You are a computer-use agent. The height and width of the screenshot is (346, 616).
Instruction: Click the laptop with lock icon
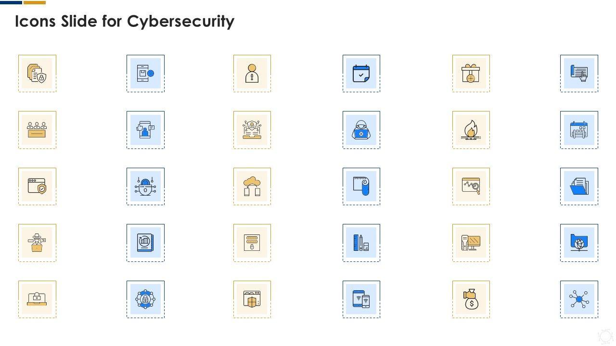(37, 299)
